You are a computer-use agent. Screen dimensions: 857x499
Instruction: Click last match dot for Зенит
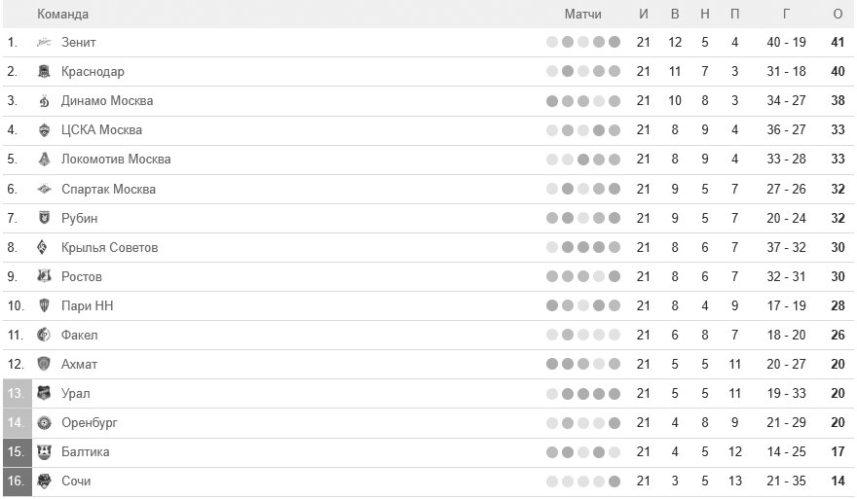tap(615, 42)
